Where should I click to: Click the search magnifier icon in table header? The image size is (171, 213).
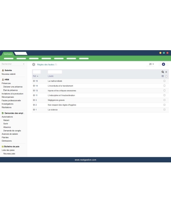[x=163, y=72]
